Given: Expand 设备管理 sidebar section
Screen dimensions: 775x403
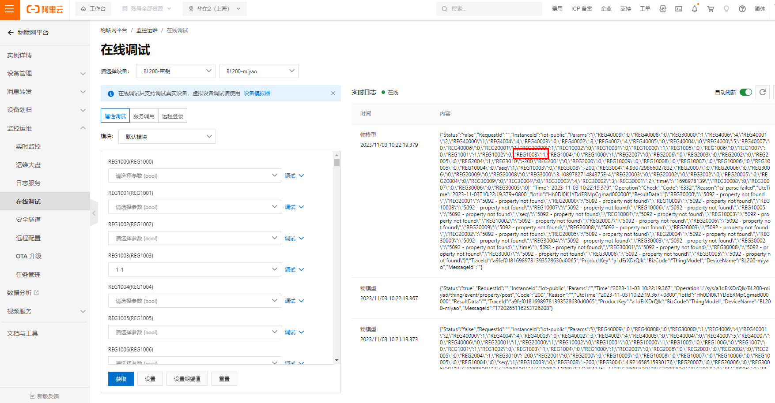Looking at the screenshot, I should (45, 73).
